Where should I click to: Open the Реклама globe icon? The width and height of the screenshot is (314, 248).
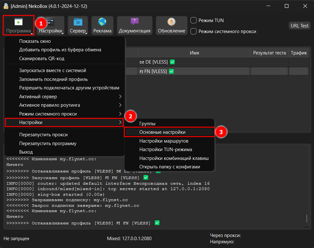[x=102, y=22]
